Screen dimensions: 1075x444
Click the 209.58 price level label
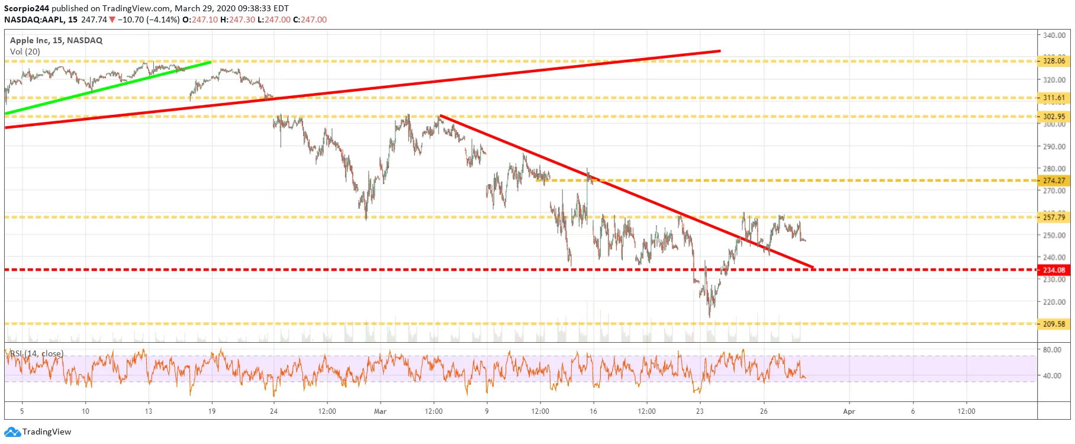pos(1054,324)
